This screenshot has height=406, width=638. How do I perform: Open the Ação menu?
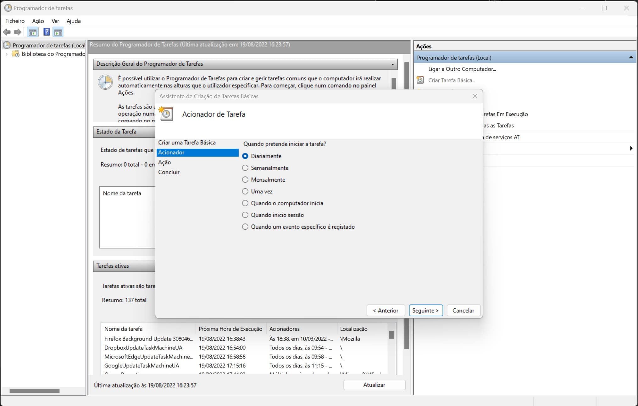(x=38, y=21)
